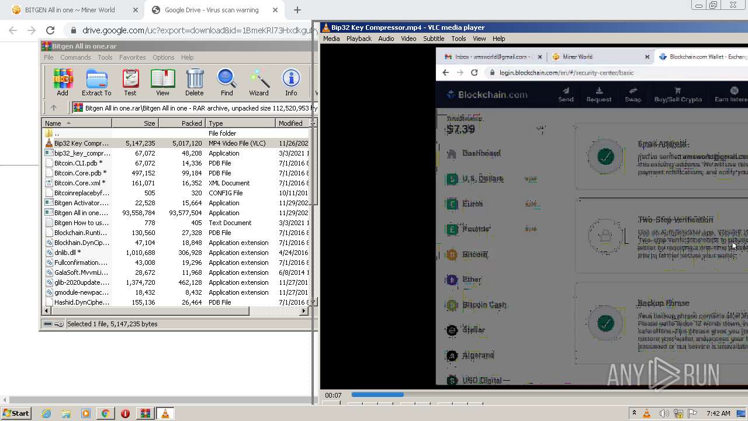Click the Test icon in WinRAR toolbar
This screenshot has width=748, height=421.
tap(130, 82)
